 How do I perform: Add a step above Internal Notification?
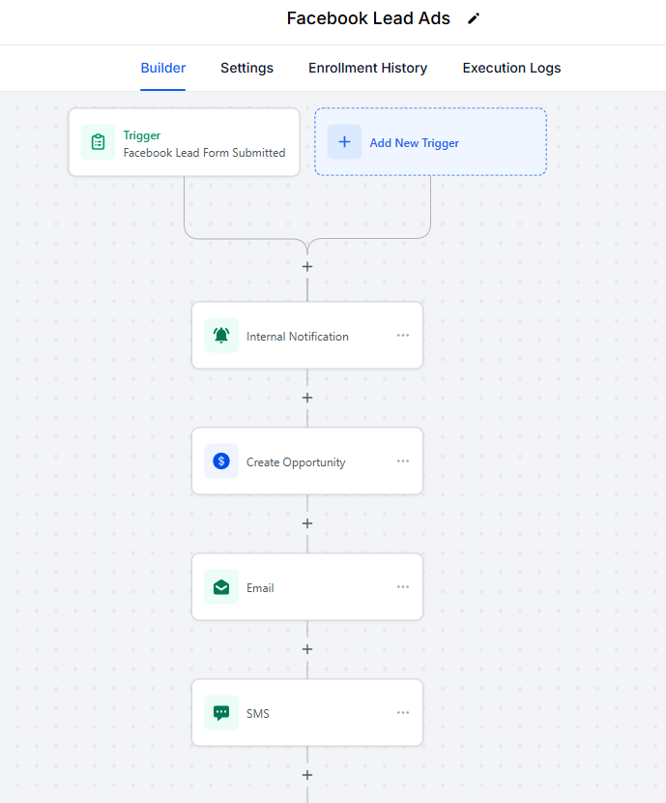point(307,266)
